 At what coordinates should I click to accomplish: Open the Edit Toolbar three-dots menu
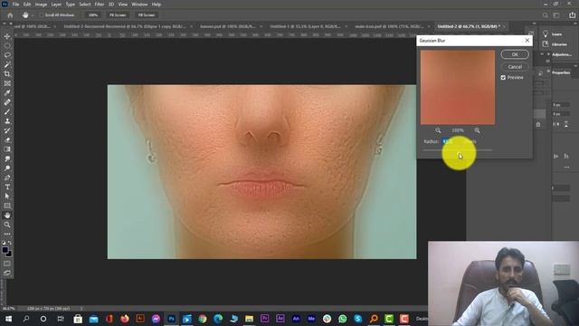point(7,234)
